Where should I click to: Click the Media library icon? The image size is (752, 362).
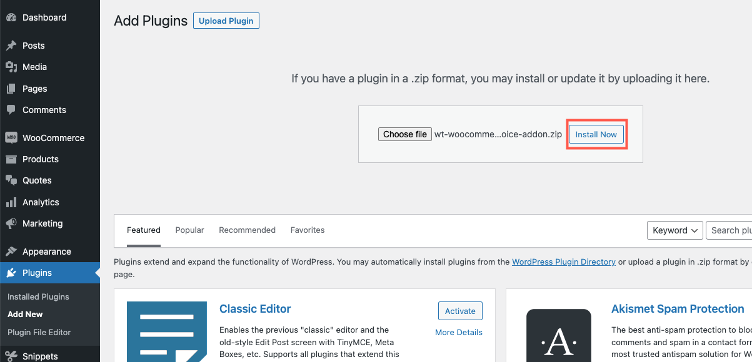(11, 67)
